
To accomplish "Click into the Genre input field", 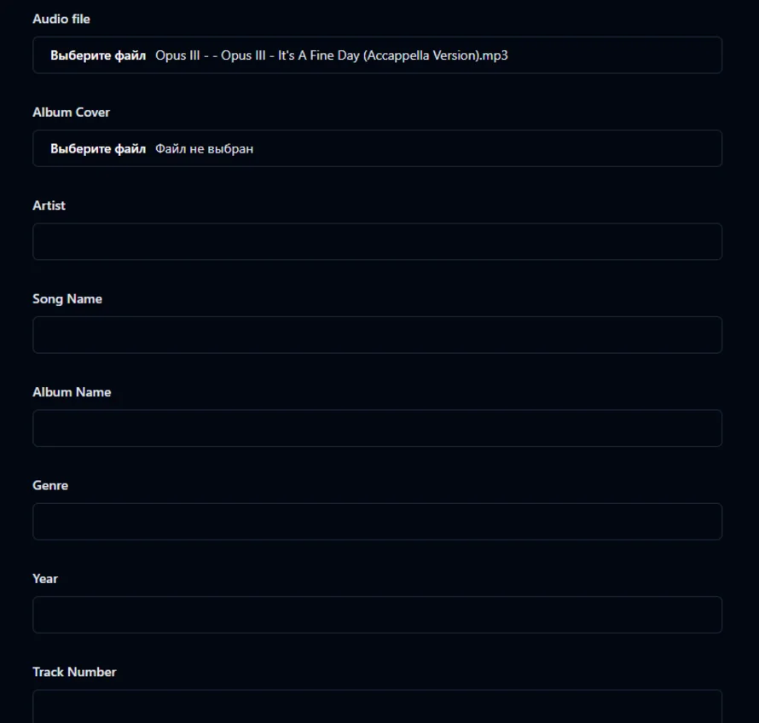I will [378, 522].
